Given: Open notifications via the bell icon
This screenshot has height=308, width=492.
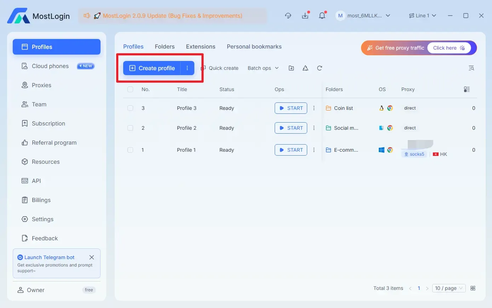Looking at the screenshot, I should (x=322, y=15).
